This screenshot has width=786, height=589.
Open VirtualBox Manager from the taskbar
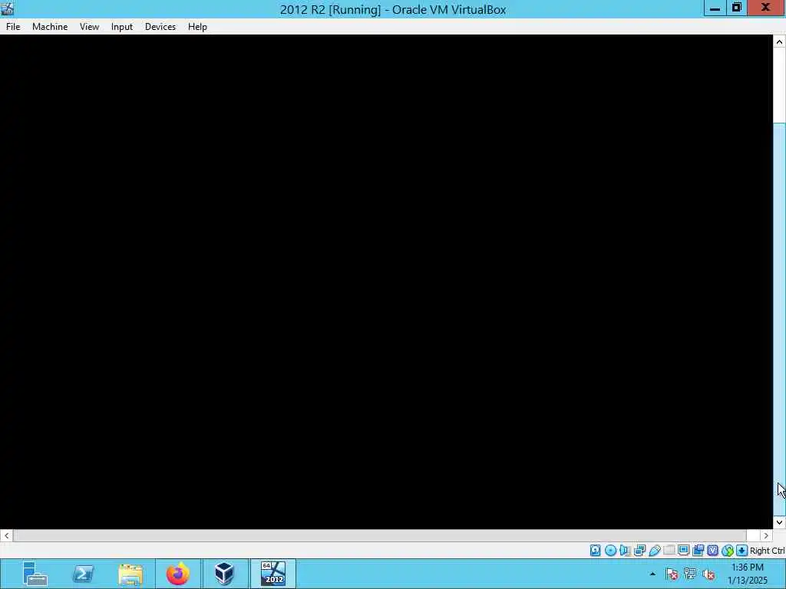point(225,574)
